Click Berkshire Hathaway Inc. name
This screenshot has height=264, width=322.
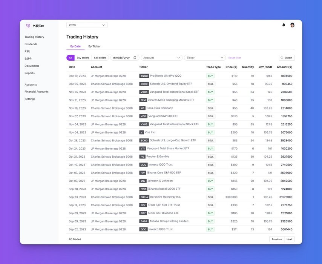pyautogui.click(x=166, y=197)
